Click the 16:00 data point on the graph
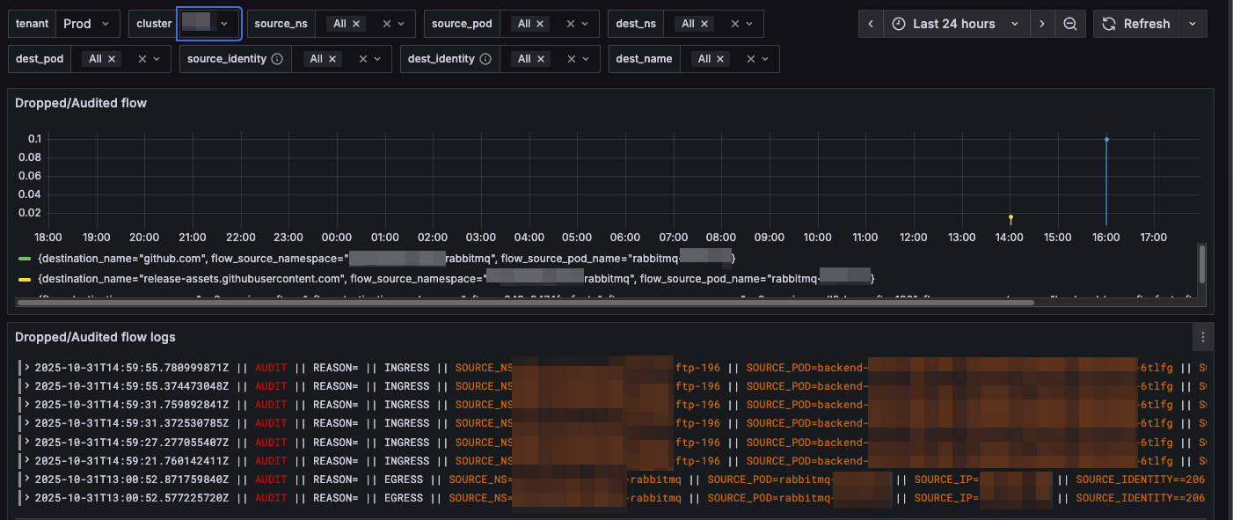The height and width of the screenshot is (520, 1233). pos(1106,139)
